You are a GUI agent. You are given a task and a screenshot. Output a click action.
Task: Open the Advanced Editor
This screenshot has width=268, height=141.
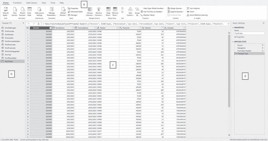pos(76,12)
